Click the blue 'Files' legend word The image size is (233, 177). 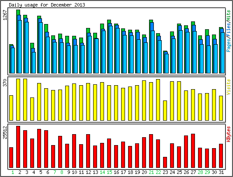(x=229, y=30)
